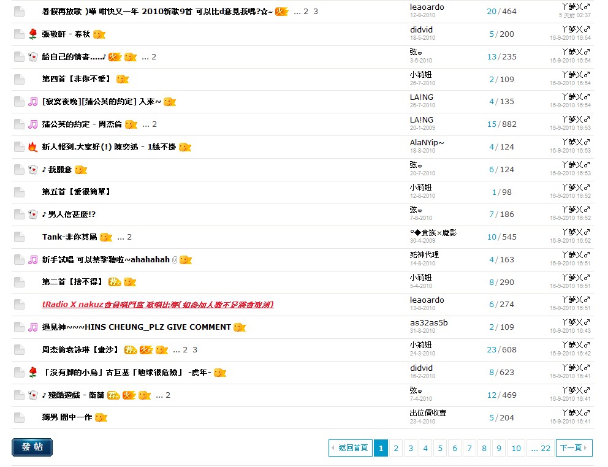The height and width of the screenshot is (467, 608).
Task: Click the 發帖 new post button
Action: (x=32, y=447)
